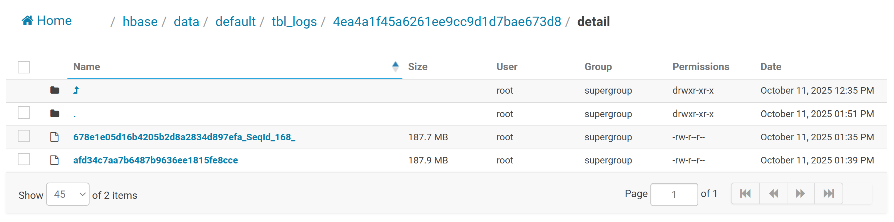Click the 187.9 MB size cell

pyautogui.click(x=428, y=160)
